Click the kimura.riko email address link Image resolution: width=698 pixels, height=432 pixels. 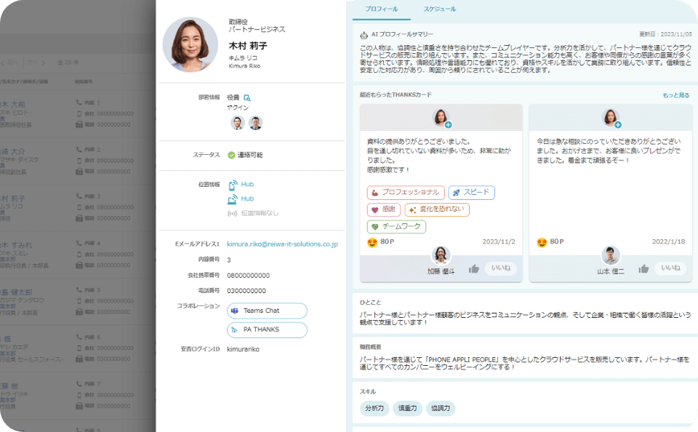point(282,243)
